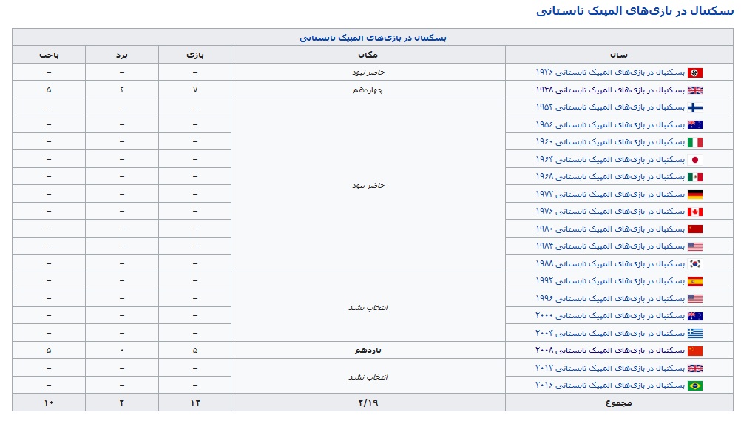Open the 1964 Summer Olympics basketball link

610,159
